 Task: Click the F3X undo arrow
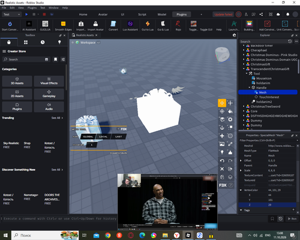click(x=222, y=161)
